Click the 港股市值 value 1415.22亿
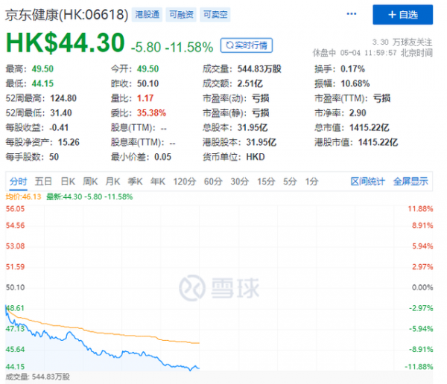This screenshot has height=384, width=447. (x=378, y=142)
